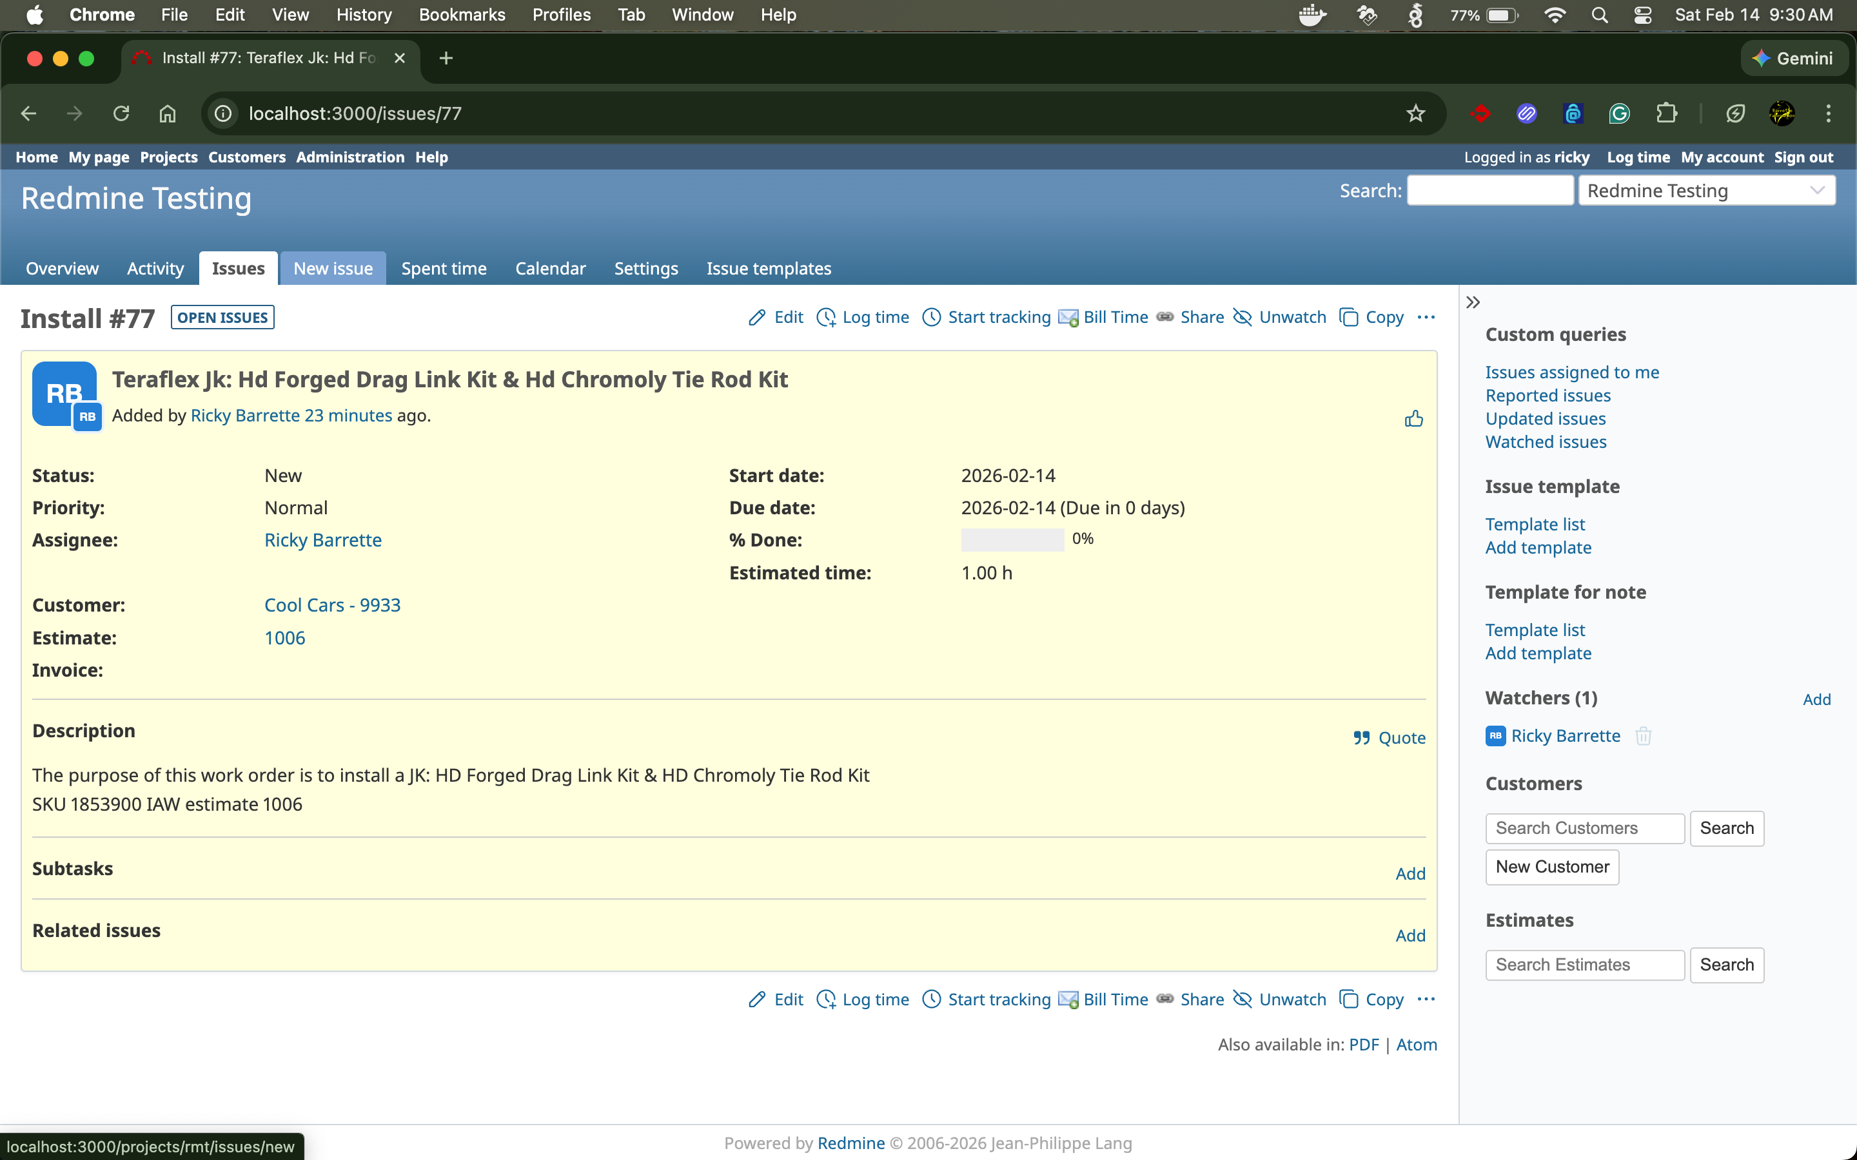Click the top Edit pencil icon

[758, 317]
